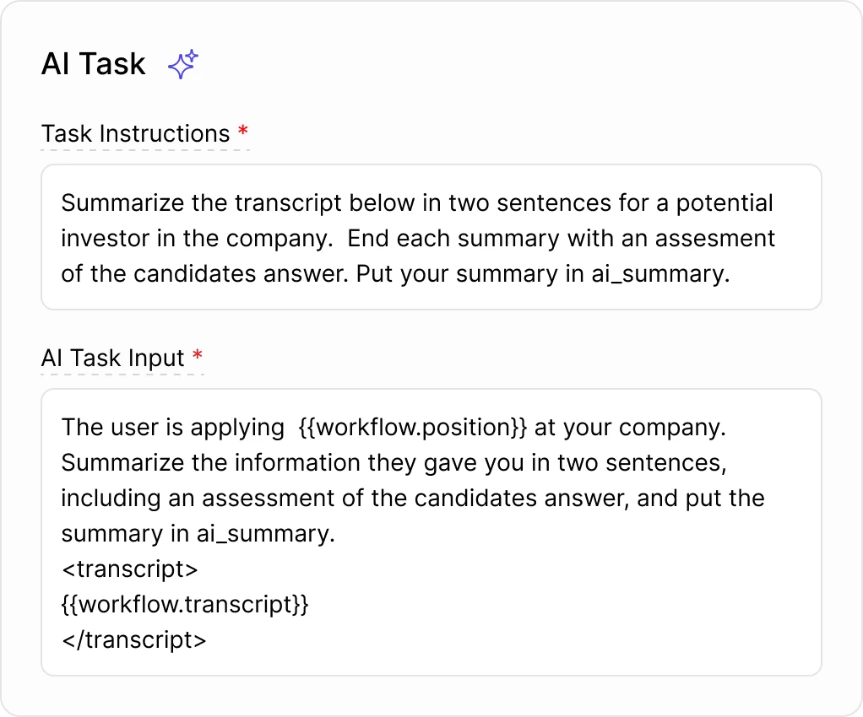
Task: Click the required asterisk after AI Task Input
Action: [x=198, y=353]
